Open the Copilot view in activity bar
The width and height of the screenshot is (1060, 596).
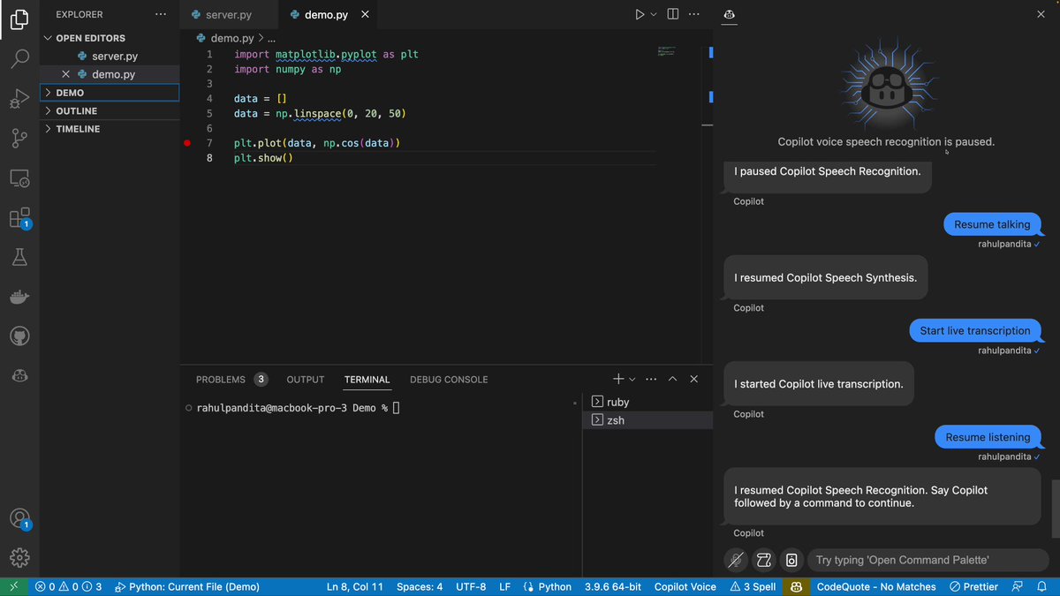pyautogui.click(x=19, y=376)
